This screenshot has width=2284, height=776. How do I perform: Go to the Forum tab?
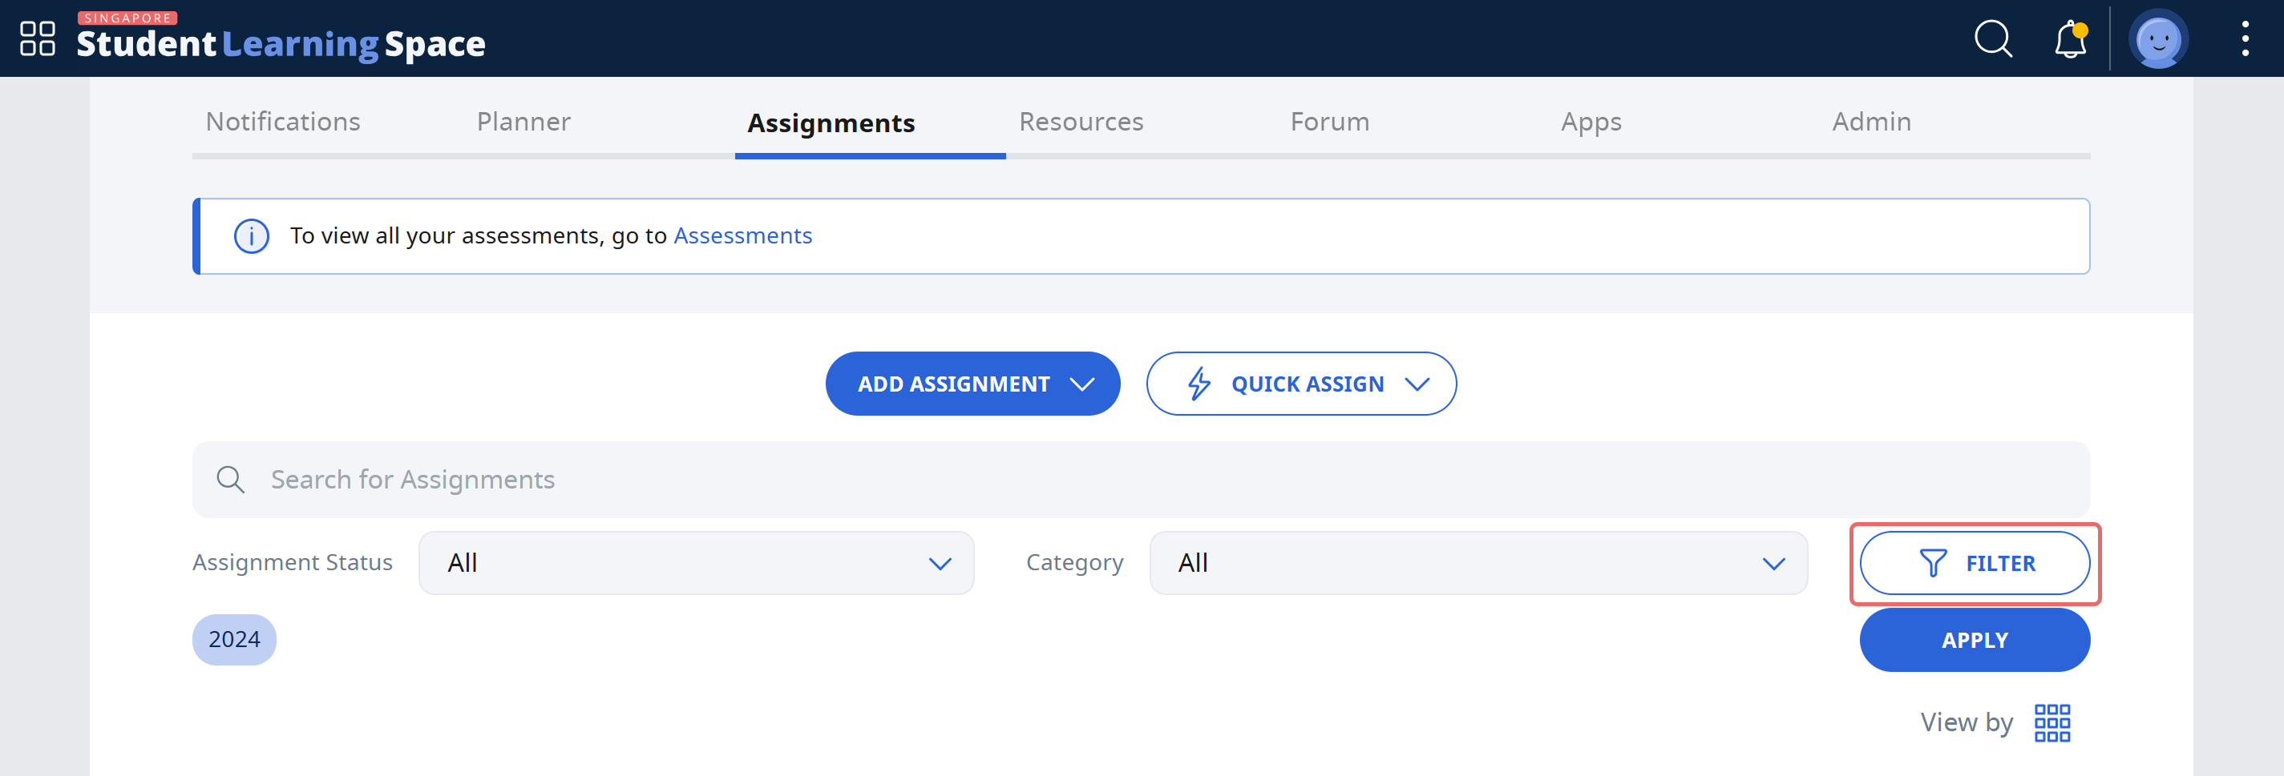click(x=1329, y=123)
